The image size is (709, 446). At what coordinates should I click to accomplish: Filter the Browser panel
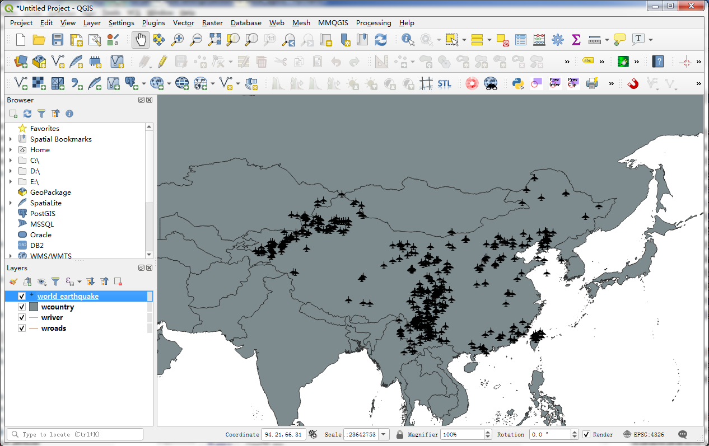[x=41, y=114]
